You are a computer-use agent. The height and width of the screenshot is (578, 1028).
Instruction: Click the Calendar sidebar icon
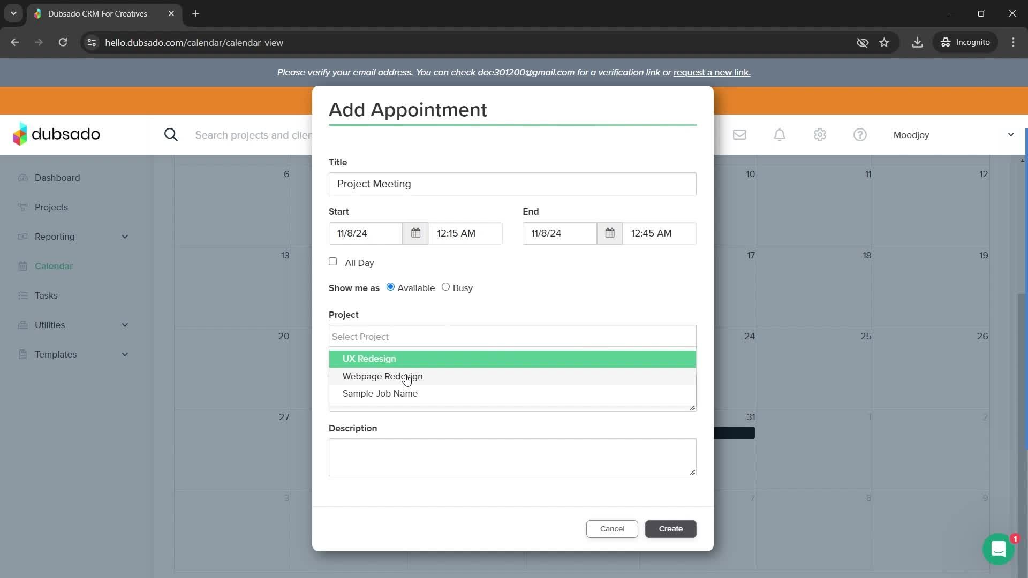pyautogui.click(x=22, y=266)
